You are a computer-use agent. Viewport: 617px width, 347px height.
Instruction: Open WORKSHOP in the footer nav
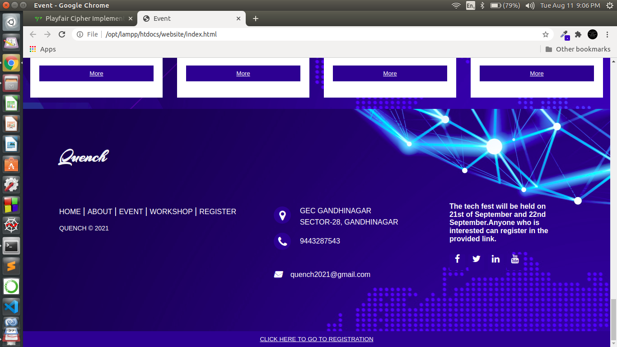click(171, 211)
